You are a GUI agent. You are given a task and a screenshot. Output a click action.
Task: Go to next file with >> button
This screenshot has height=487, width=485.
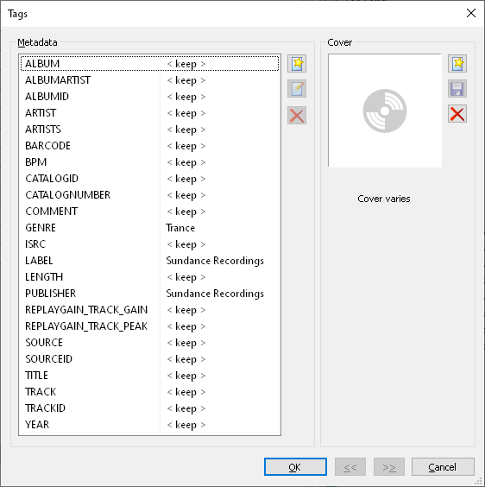[388, 467]
